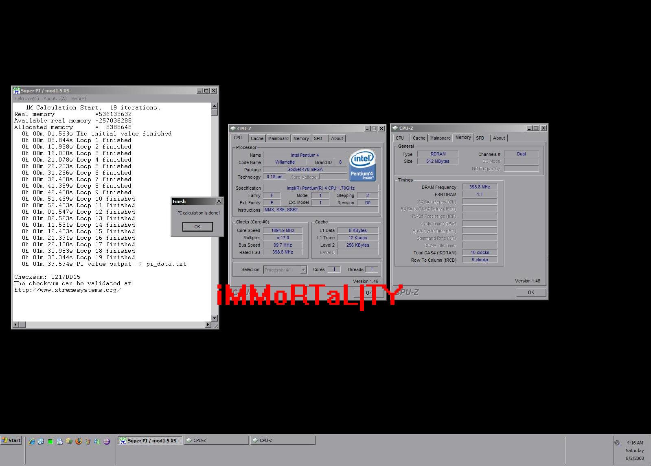Click the Instructions MMX, SSE, SSE2 field
The width and height of the screenshot is (651, 466).
coord(320,210)
